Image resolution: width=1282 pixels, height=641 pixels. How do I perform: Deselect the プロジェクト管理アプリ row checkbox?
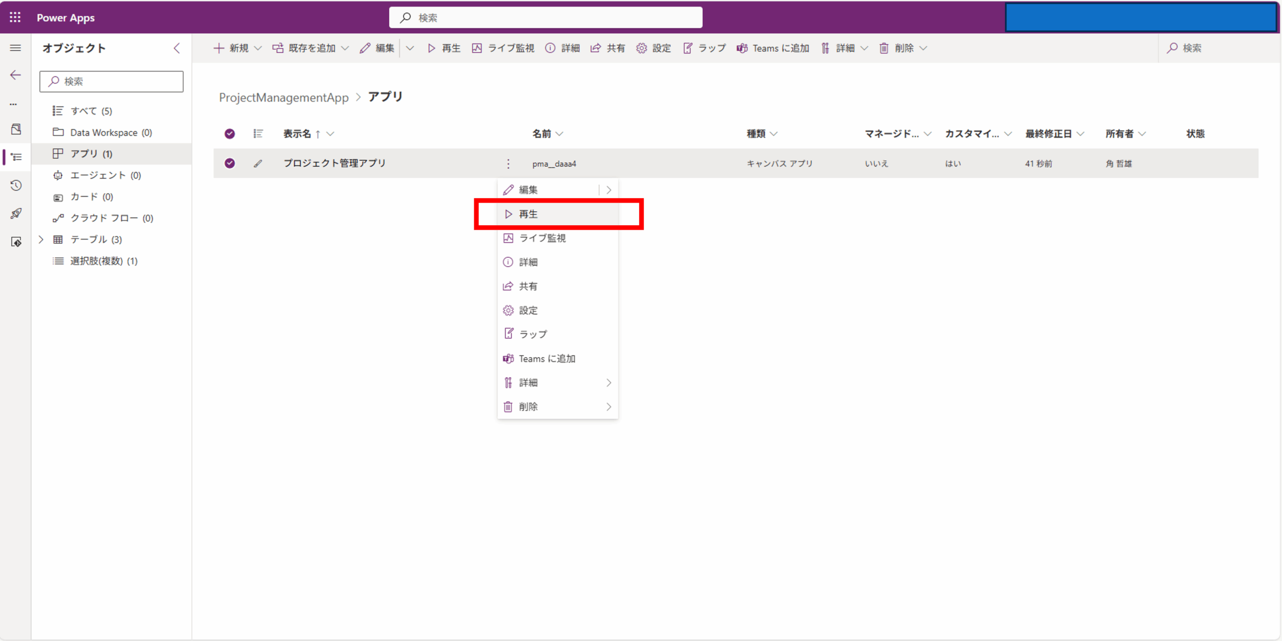[229, 163]
